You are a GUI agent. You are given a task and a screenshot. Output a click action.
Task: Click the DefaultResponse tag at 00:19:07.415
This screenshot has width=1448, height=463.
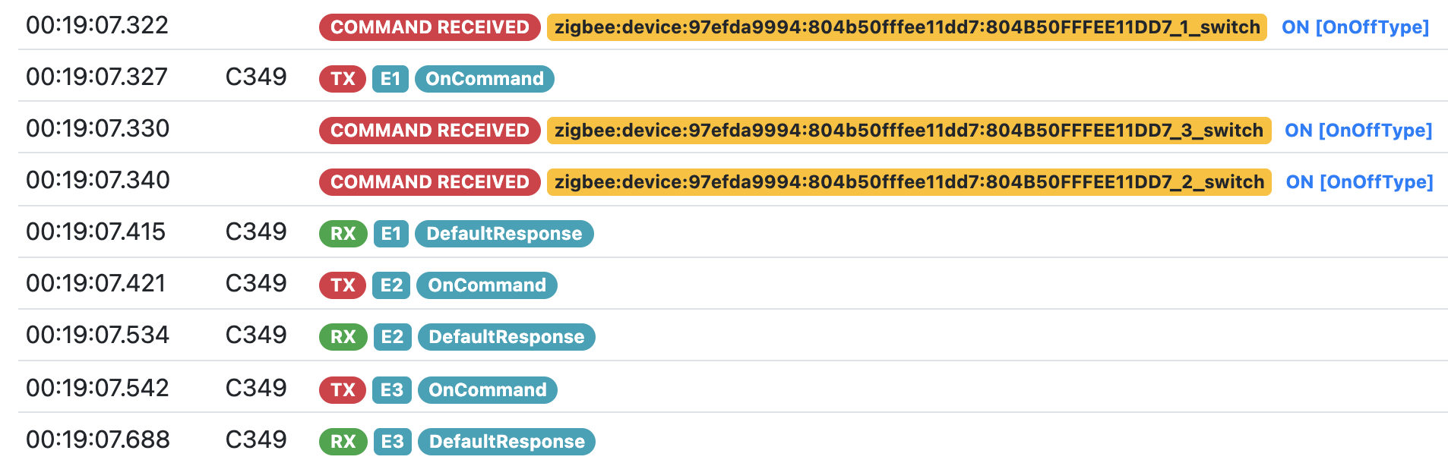coord(504,234)
